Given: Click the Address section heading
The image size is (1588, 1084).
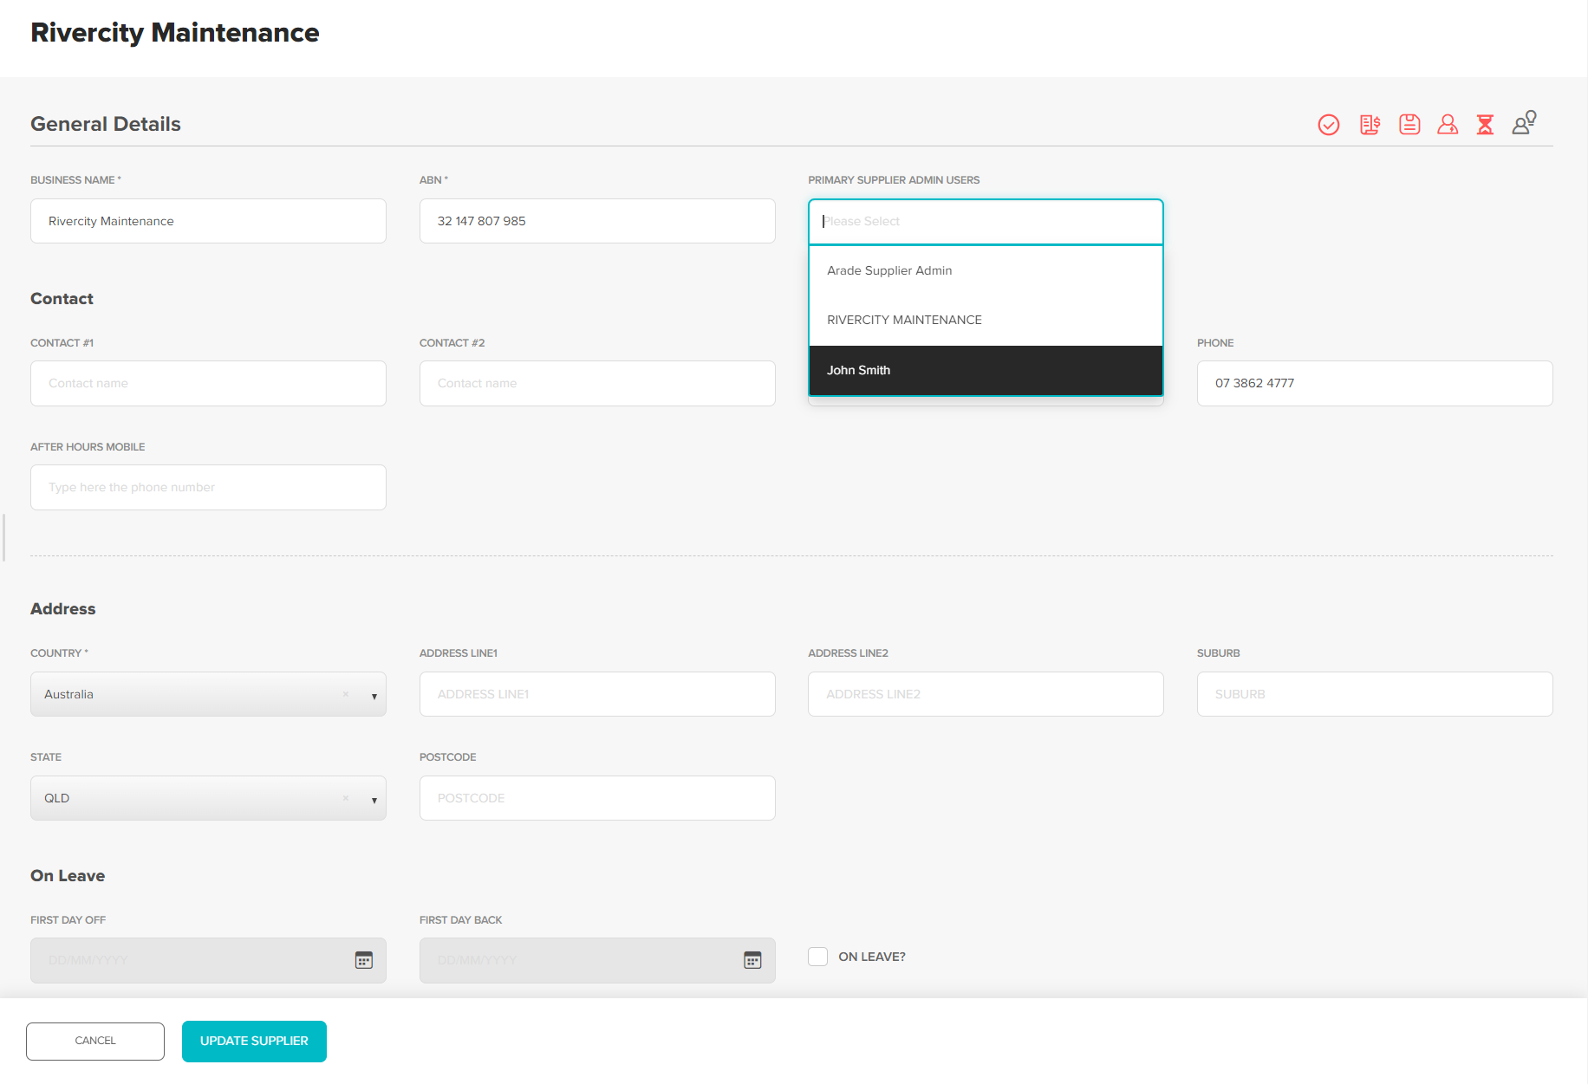Looking at the screenshot, I should click(63, 609).
